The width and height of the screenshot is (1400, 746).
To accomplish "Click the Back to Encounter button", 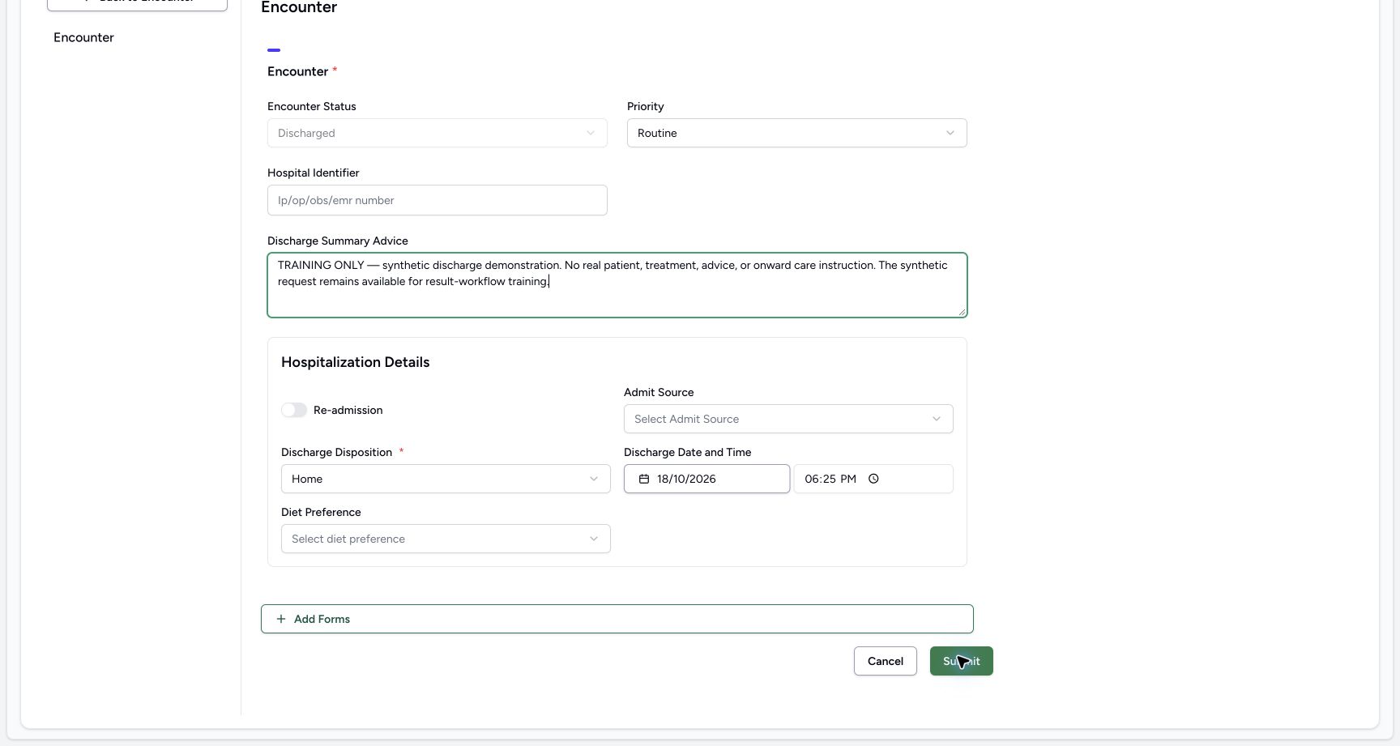I will 137,3.
